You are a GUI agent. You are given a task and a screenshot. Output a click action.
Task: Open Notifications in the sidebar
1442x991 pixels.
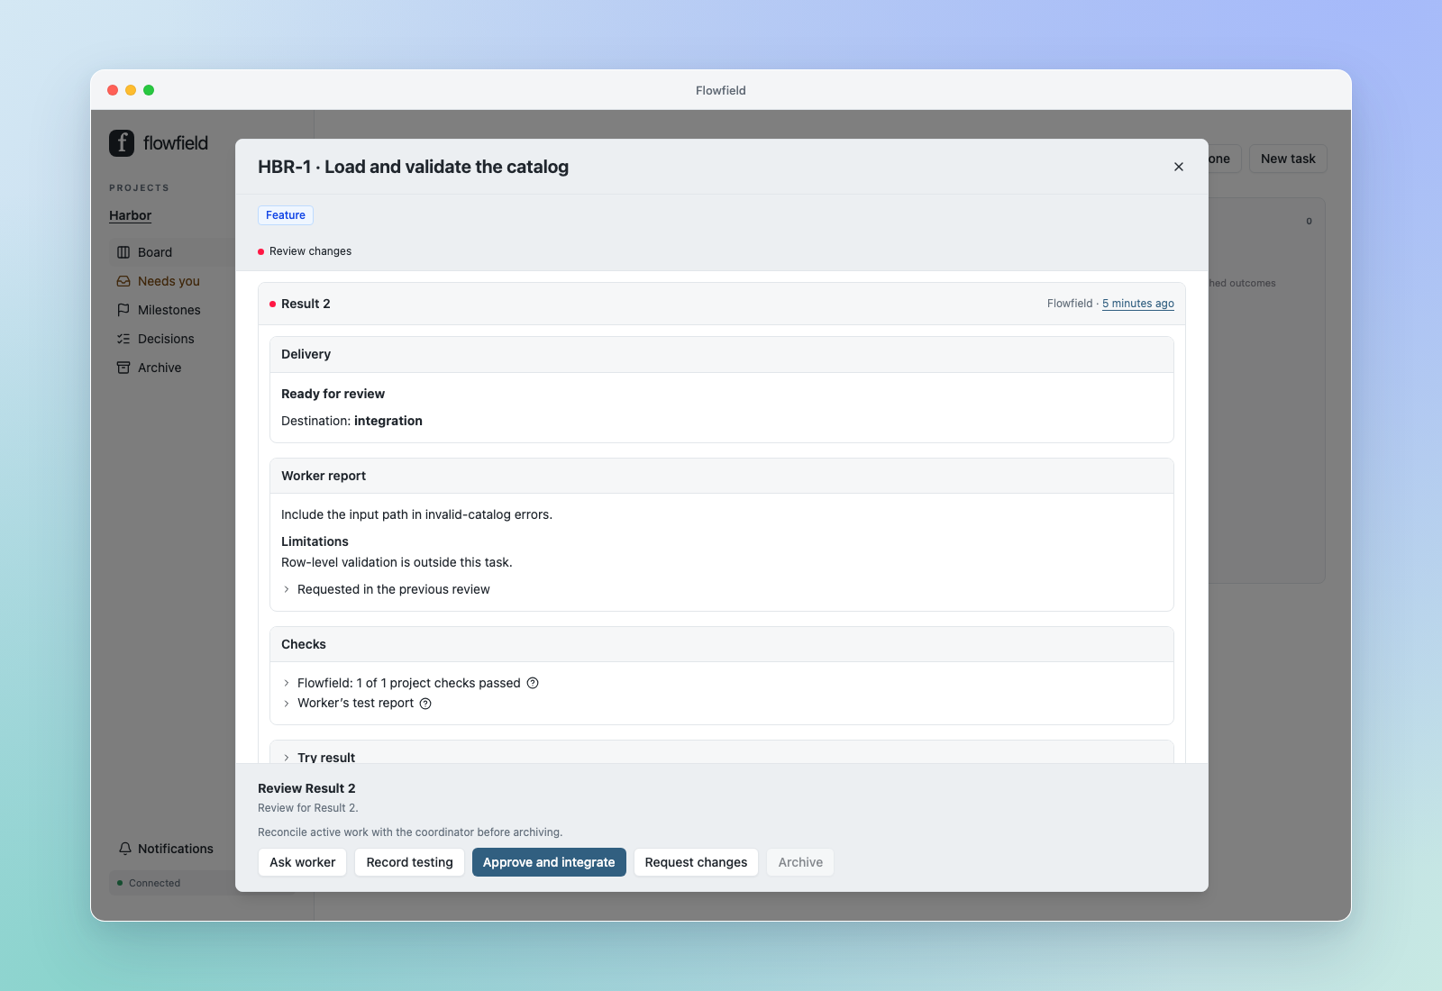click(167, 849)
